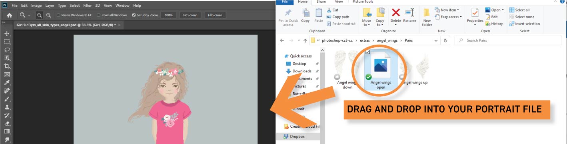Viewport: 567px width, 144px height.
Task: Switch to the View tab in Explorer
Action: point(339,2)
